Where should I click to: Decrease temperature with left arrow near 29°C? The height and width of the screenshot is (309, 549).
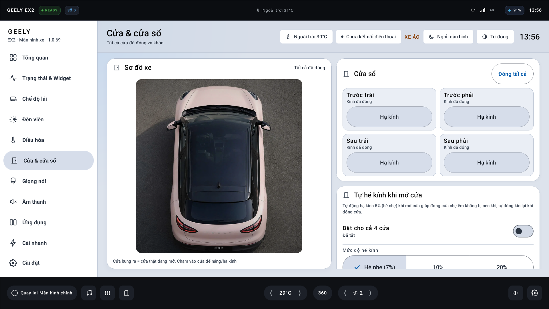tap(271, 293)
